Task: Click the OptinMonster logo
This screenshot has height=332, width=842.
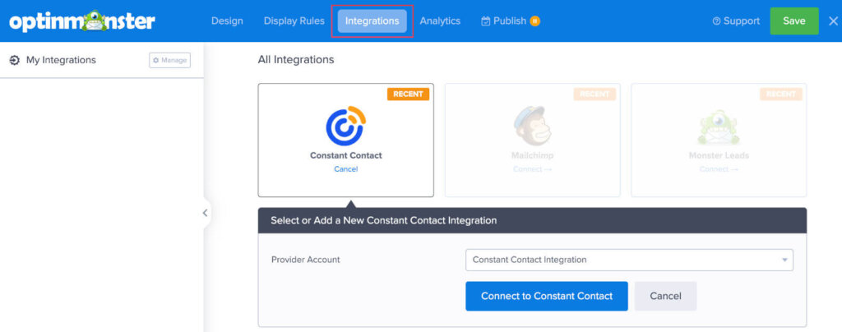Action: pos(82,21)
